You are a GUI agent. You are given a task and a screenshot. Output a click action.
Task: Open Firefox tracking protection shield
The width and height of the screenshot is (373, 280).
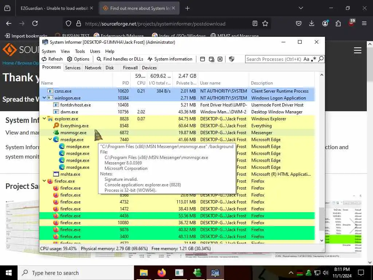68,24
